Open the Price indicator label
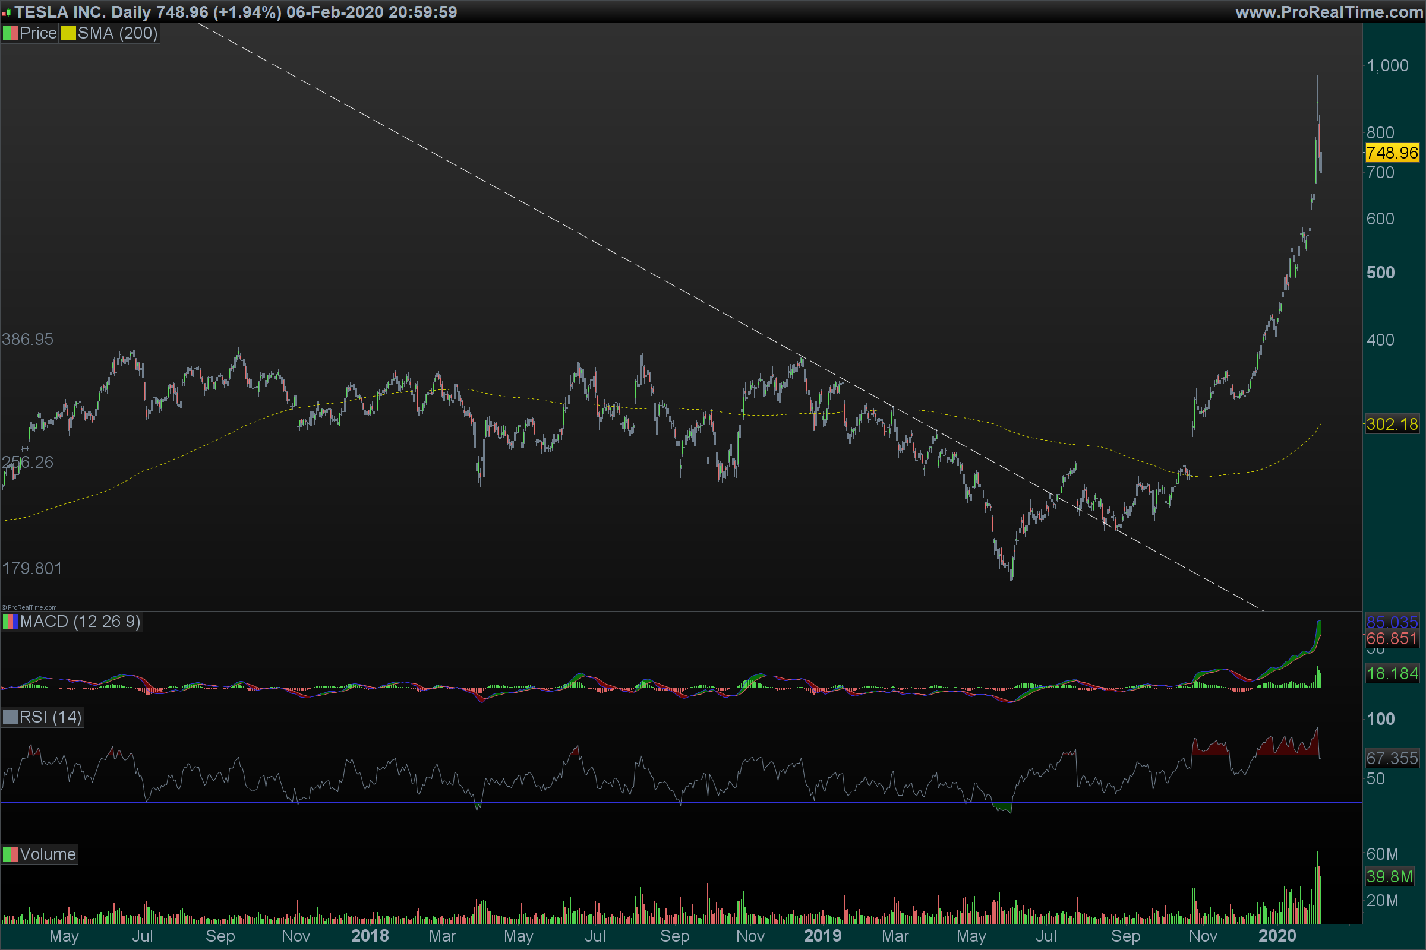The height and width of the screenshot is (950, 1426). [37, 33]
